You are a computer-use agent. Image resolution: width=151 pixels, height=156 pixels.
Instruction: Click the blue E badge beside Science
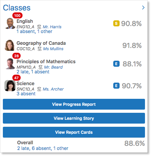pos(116,86)
